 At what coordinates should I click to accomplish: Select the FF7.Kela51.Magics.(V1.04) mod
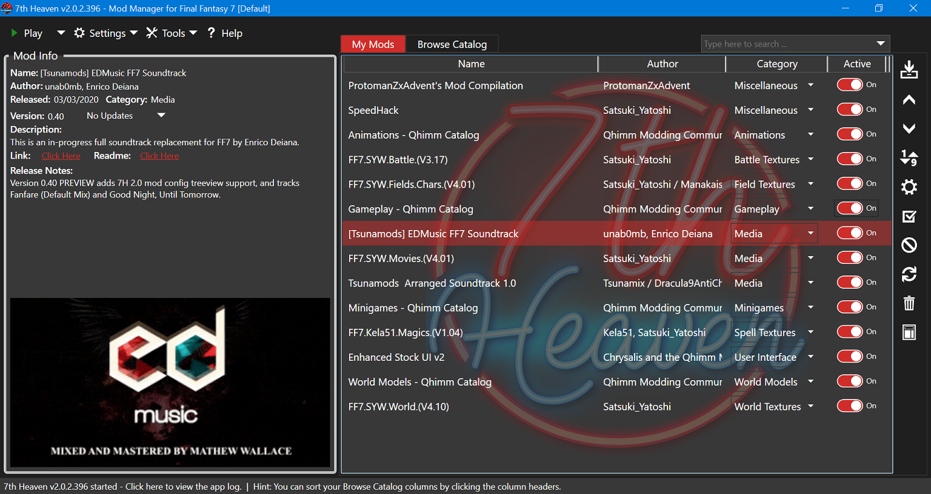click(x=617, y=332)
